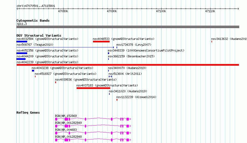Click the right arrowhead of the ruler
Screen dimensions: 247x143
tap(238, 9)
